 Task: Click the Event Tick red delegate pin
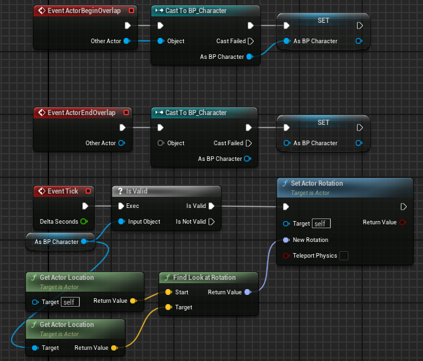pos(88,191)
